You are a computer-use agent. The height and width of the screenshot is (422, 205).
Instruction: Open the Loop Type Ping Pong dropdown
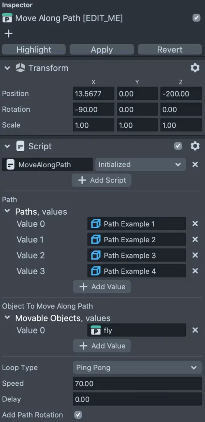[x=137, y=368]
